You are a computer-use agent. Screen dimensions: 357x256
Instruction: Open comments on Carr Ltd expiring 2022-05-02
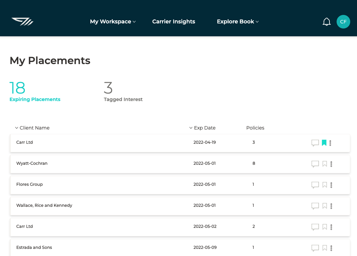(315, 227)
